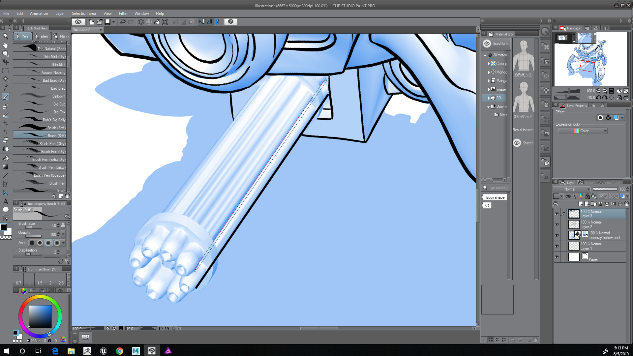The image size is (633, 356).
Task: Expand the Color panel dropdown
Action: click(605, 131)
